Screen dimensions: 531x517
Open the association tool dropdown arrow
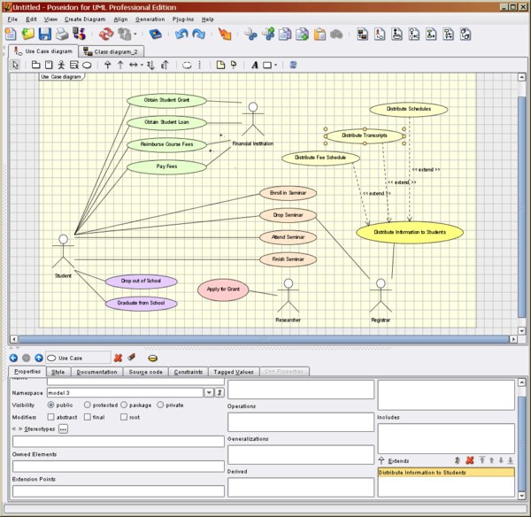coord(142,65)
